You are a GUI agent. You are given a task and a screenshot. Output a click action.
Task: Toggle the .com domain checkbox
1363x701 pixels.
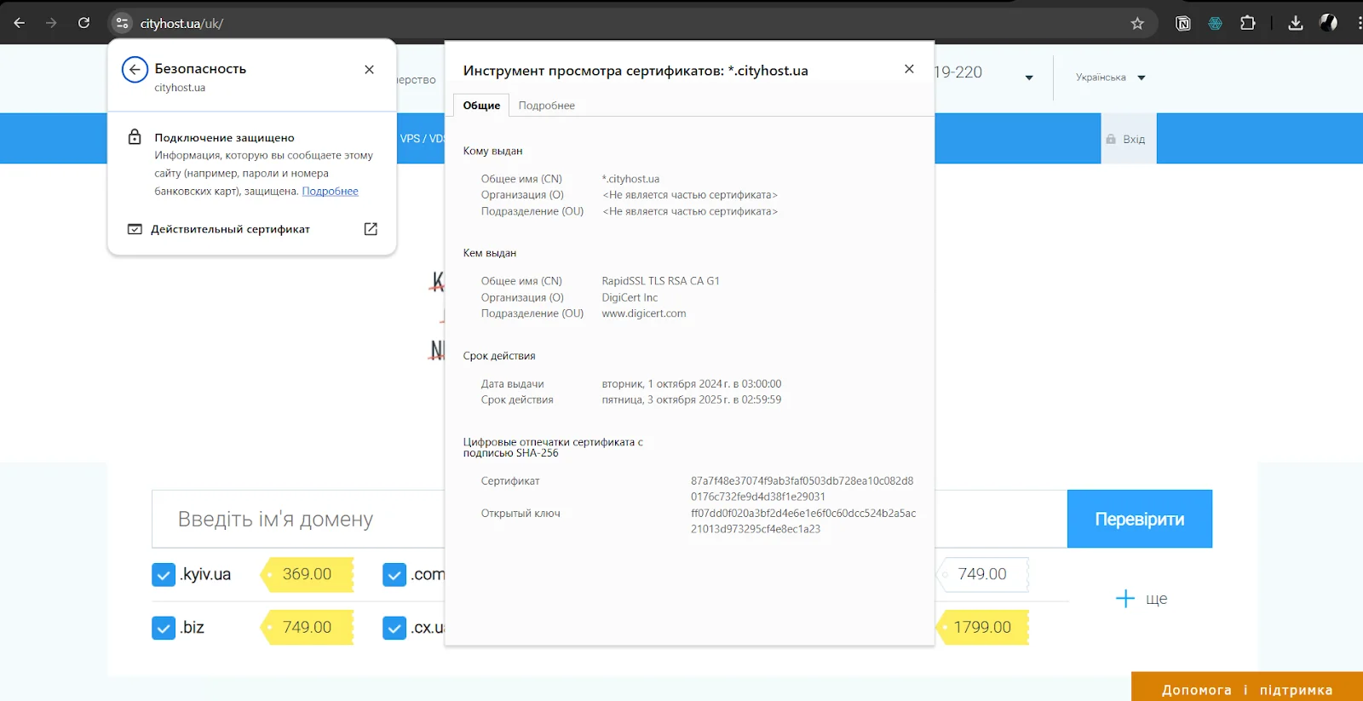394,575
